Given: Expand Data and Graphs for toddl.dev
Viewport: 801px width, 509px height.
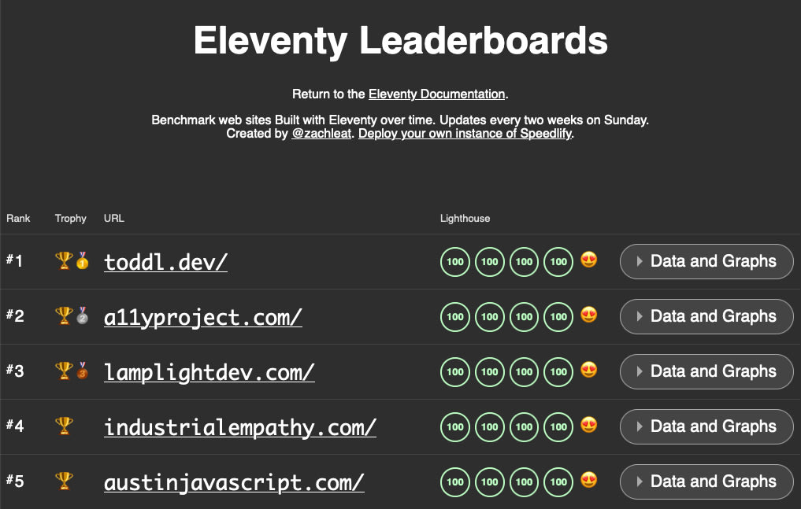Looking at the screenshot, I should point(706,262).
